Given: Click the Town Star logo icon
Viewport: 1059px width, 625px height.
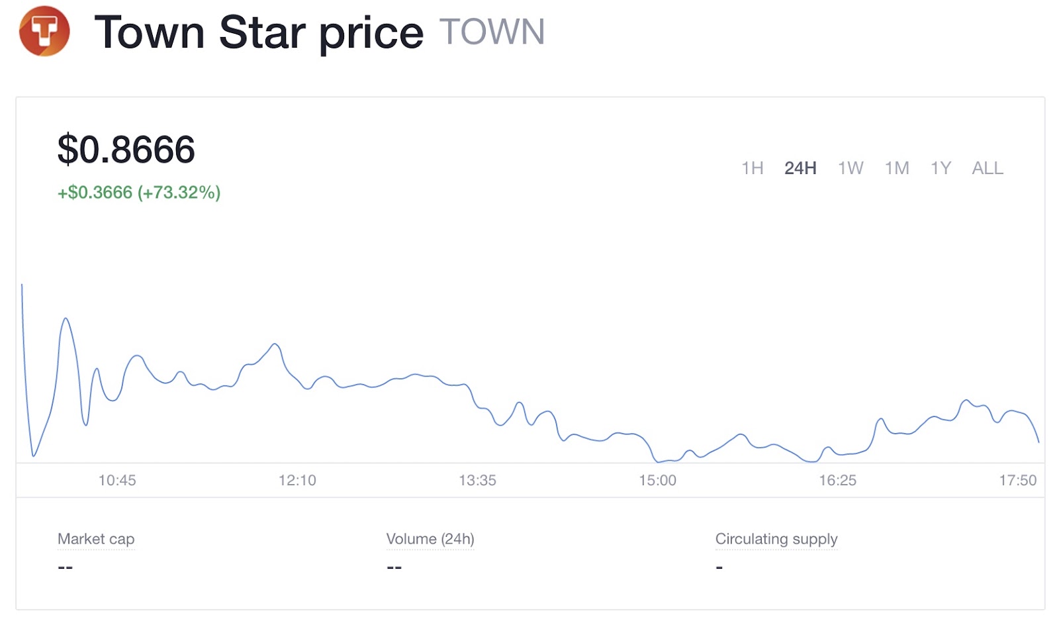Looking at the screenshot, I should [44, 31].
